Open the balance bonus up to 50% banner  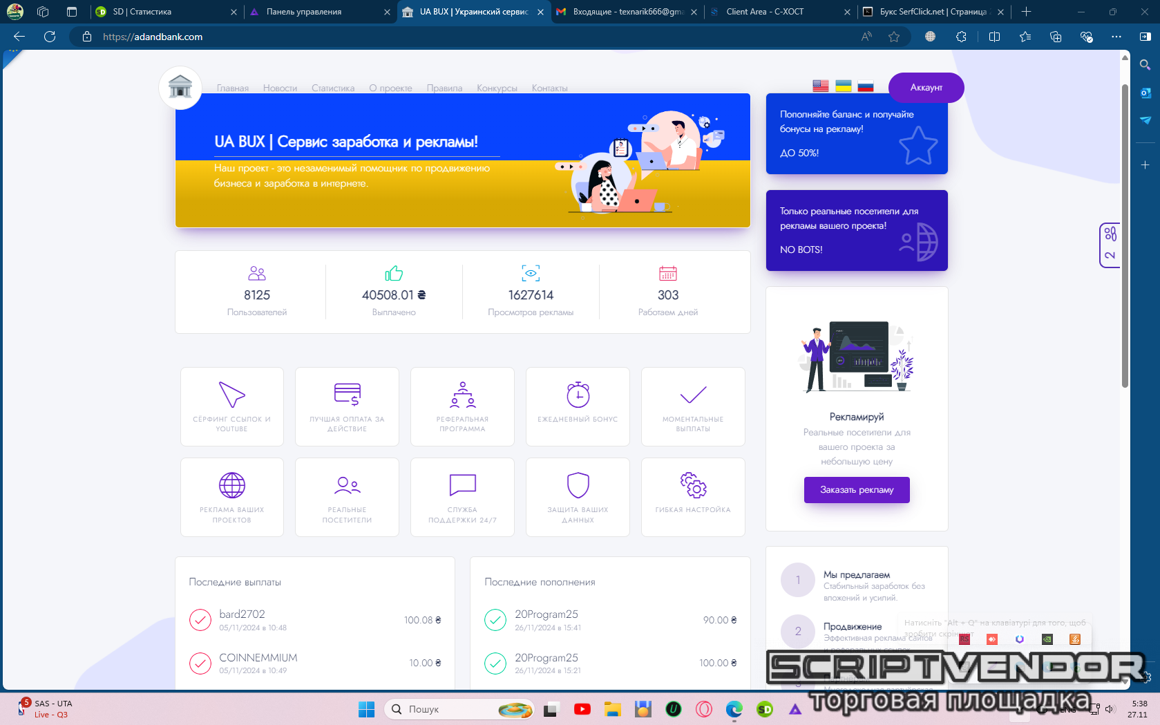pyautogui.click(x=857, y=133)
